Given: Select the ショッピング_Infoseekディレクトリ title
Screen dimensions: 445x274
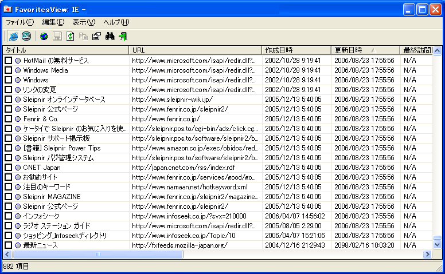Looking at the screenshot, I should point(65,236).
